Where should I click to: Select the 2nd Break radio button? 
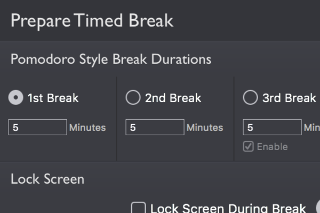(133, 97)
